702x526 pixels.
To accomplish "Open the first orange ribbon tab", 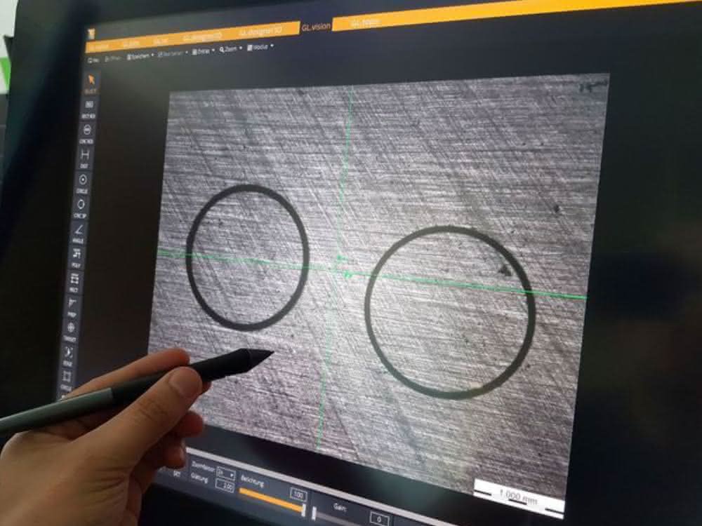I will tap(99, 46).
